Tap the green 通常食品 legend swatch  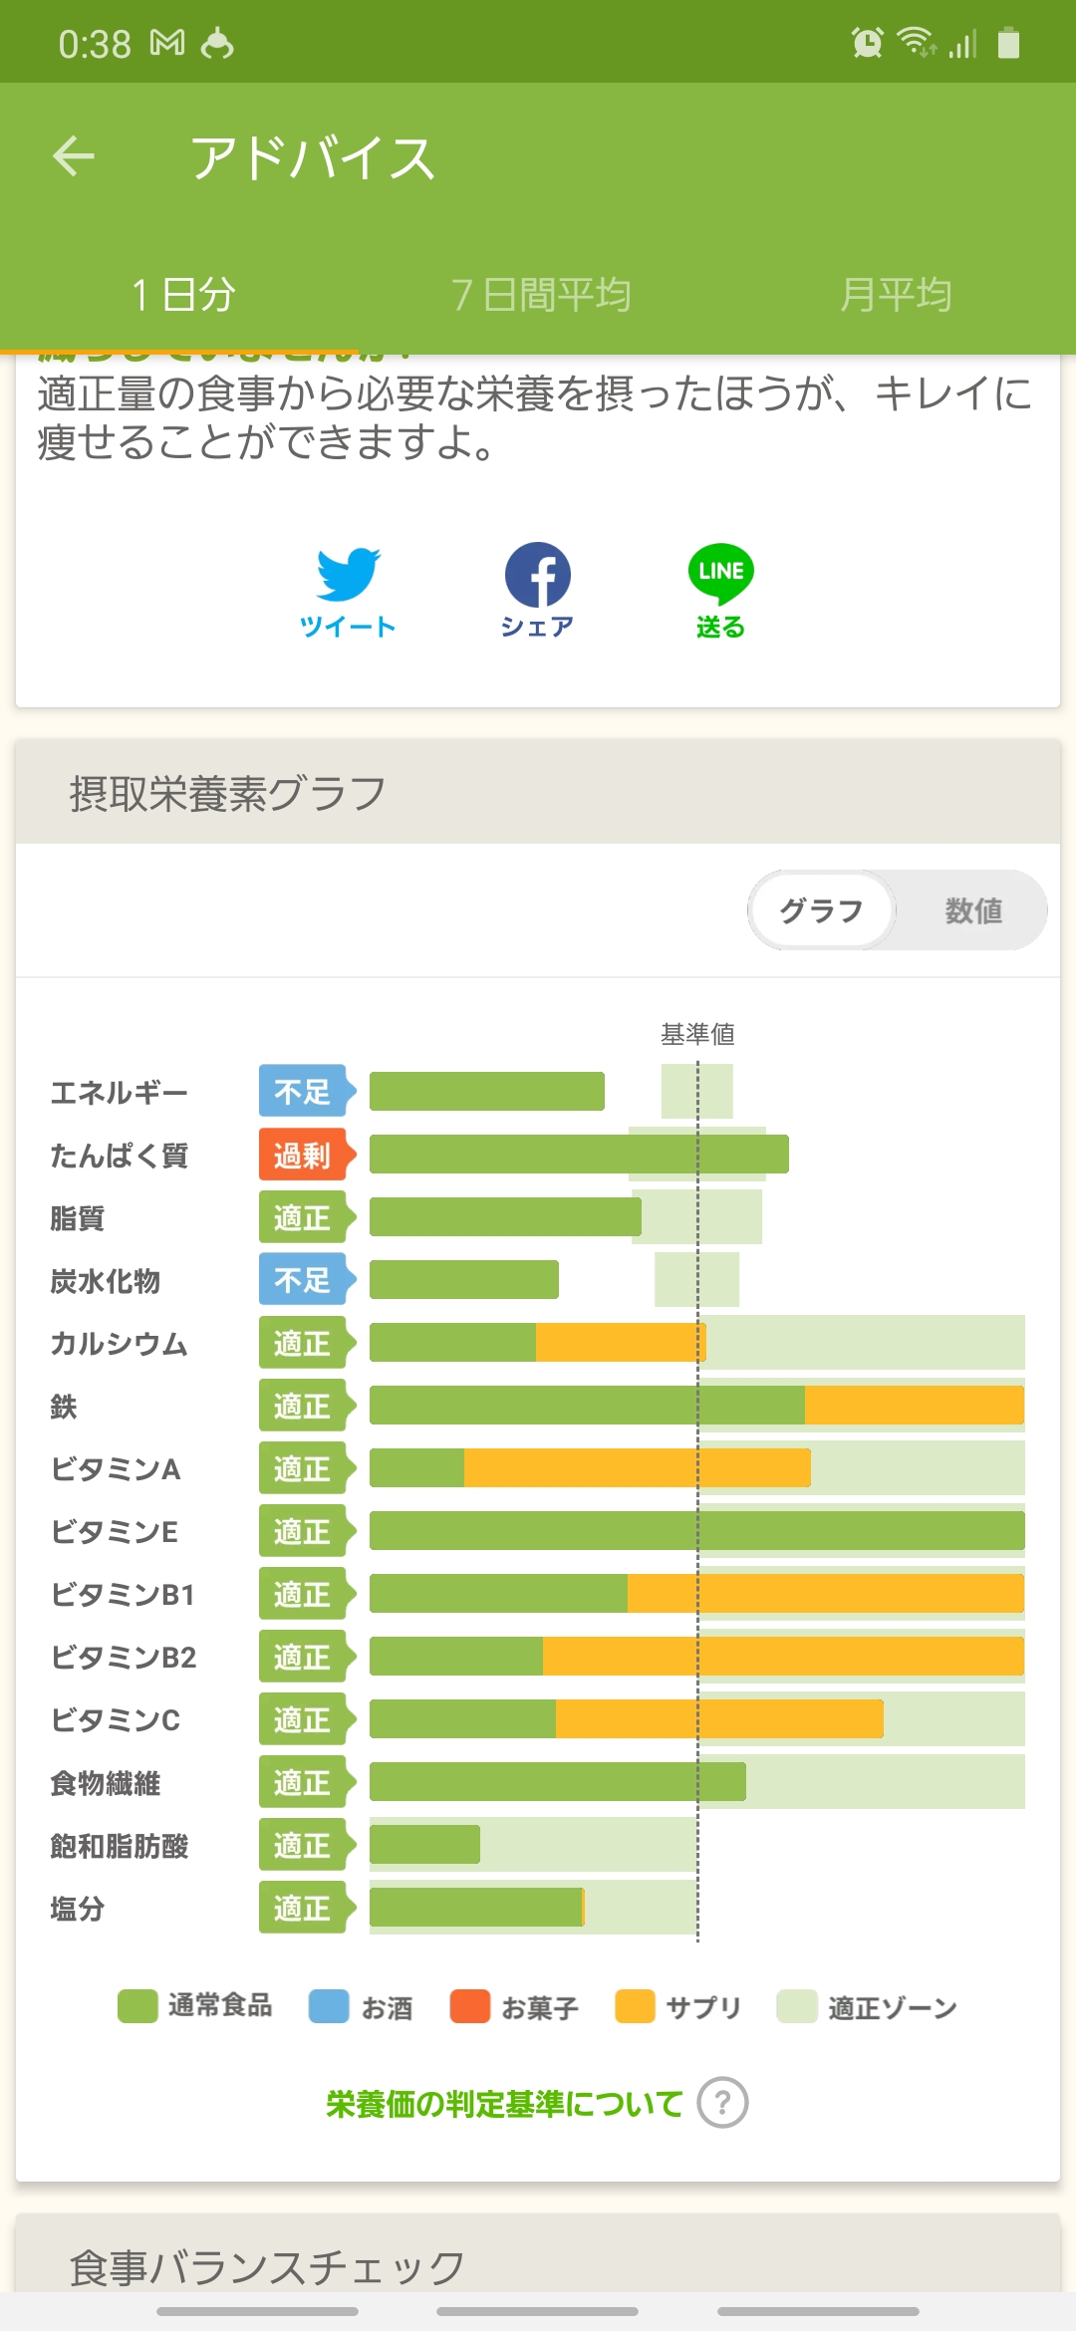pos(137,2006)
